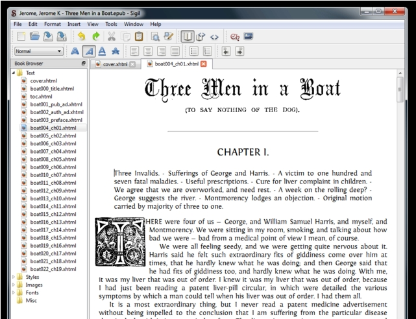Redo with the green arrow icon

pyautogui.click(x=96, y=36)
